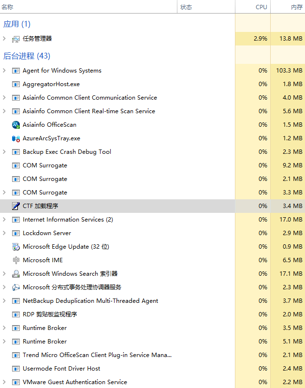Select the Microsoft IME process name

(x=43, y=260)
